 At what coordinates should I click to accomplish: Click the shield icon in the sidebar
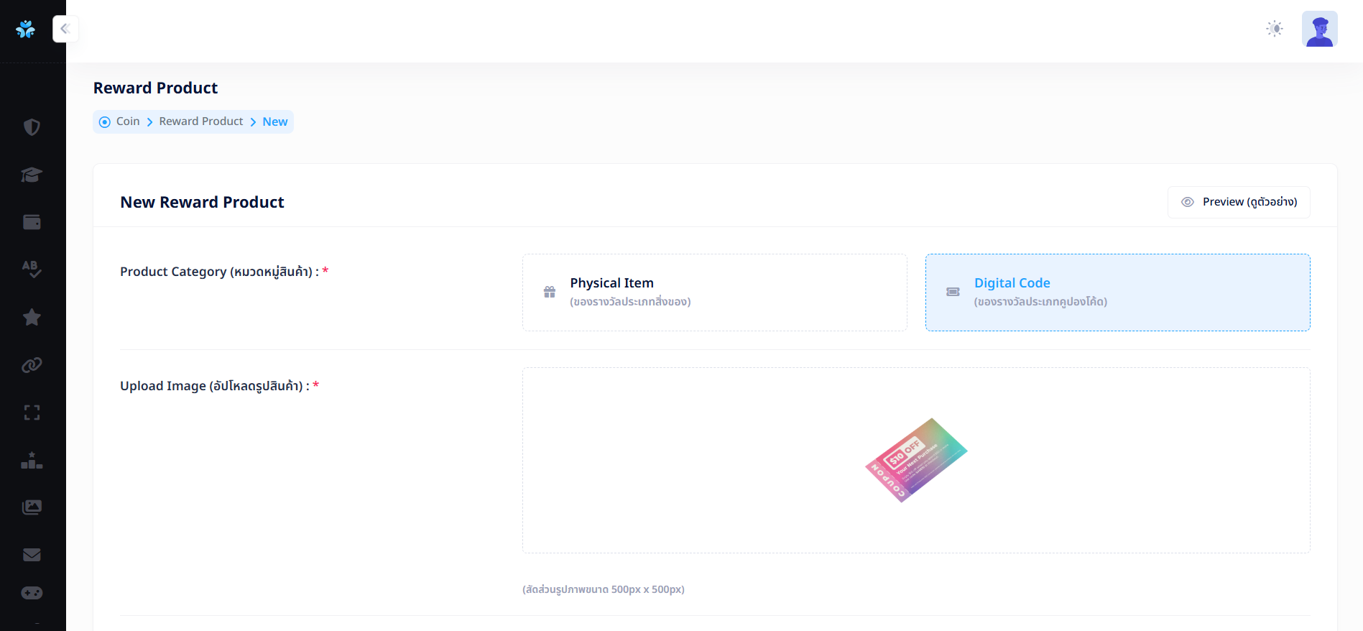point(32,127)
